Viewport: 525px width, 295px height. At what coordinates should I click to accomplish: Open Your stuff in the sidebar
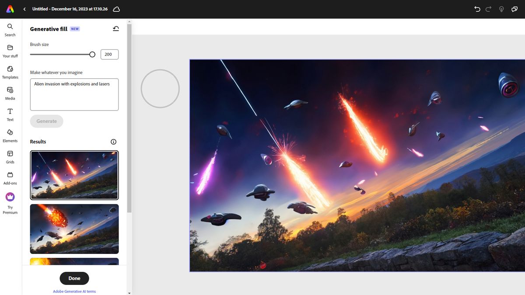coord(10,50)
